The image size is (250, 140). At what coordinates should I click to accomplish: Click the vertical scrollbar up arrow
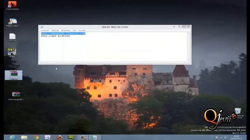point(188,33)
